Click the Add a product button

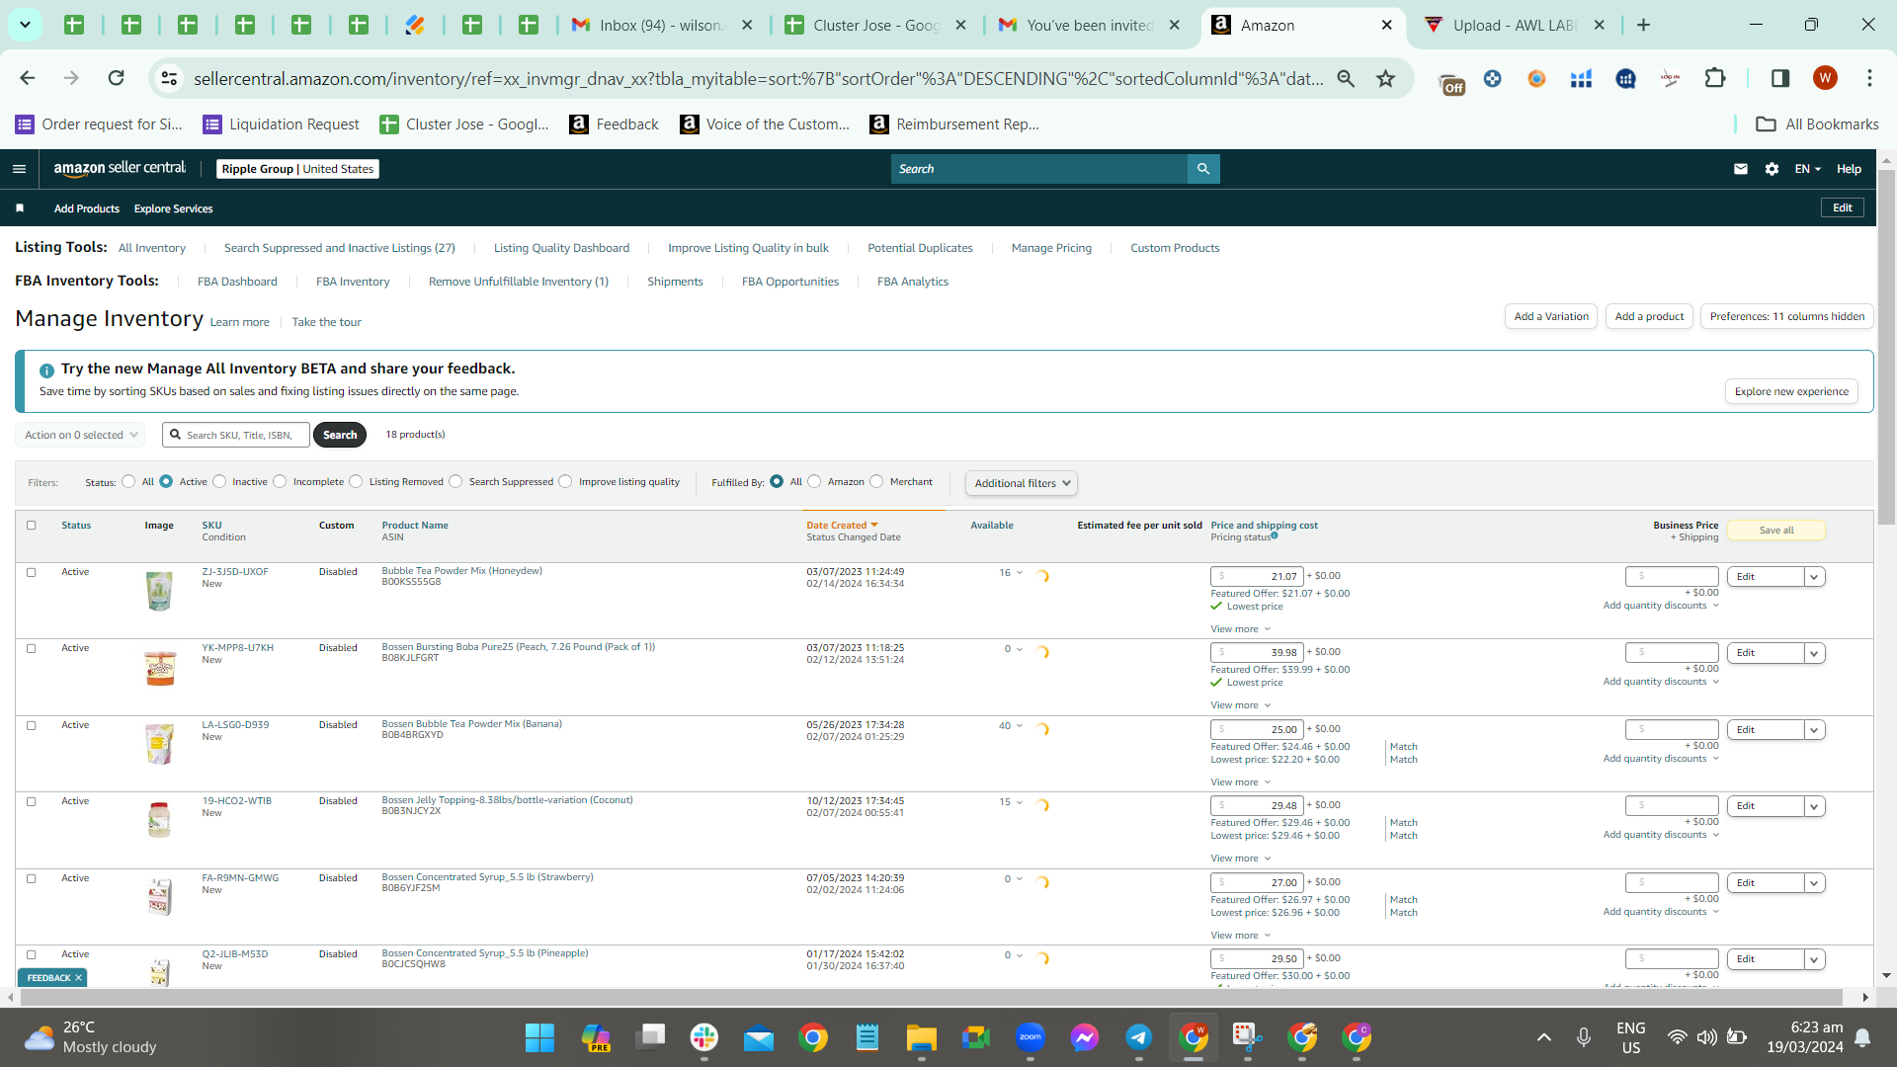coord(1649,316)
